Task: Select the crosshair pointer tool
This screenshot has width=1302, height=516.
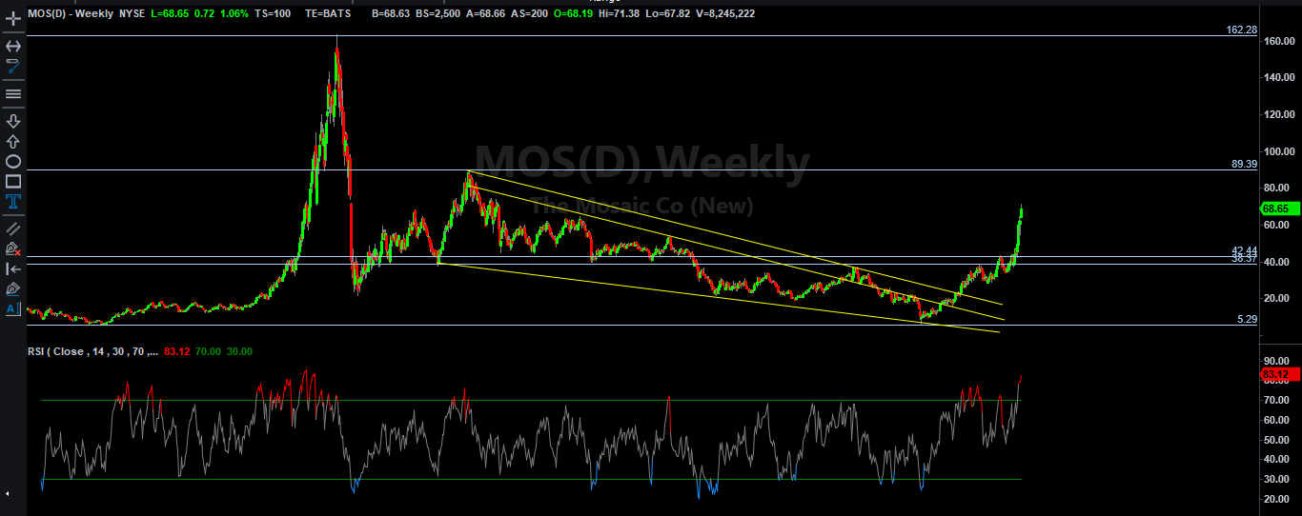Action: click(13, 19)
